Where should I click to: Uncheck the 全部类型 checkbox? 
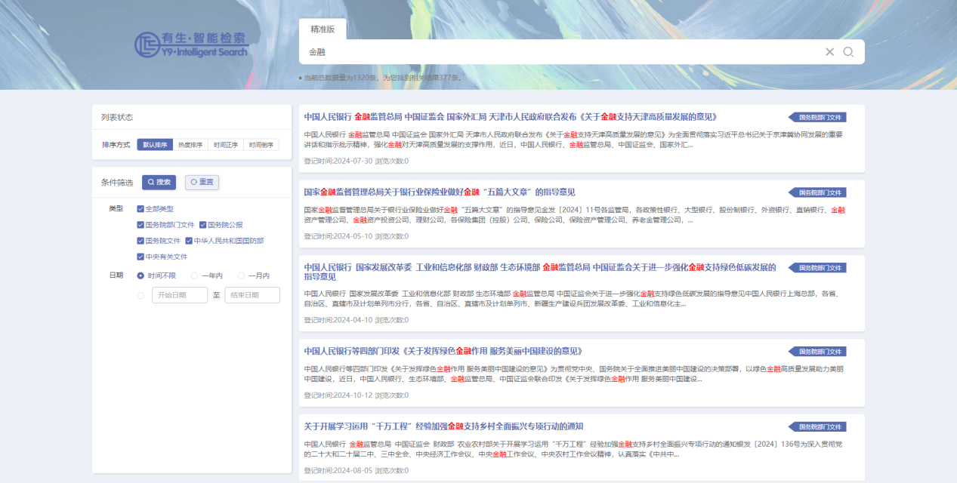[140, 209]
